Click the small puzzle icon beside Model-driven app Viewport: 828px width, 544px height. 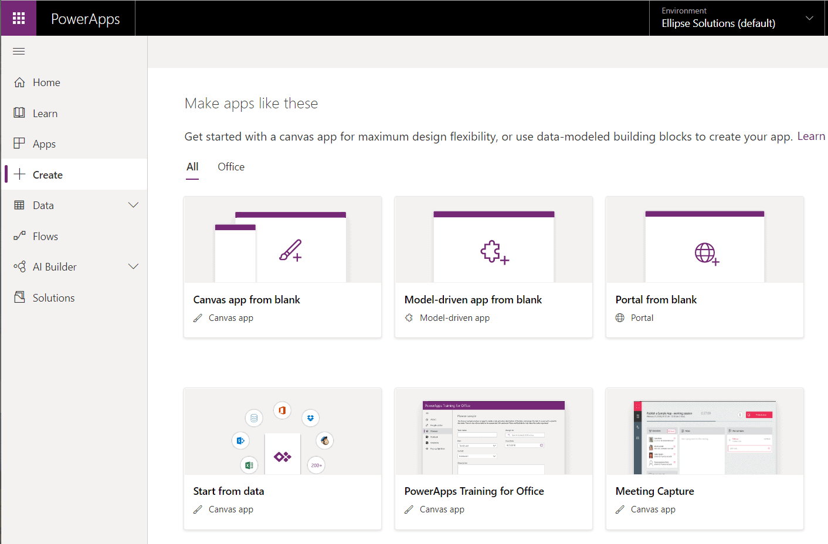click(x=409, y=318)
